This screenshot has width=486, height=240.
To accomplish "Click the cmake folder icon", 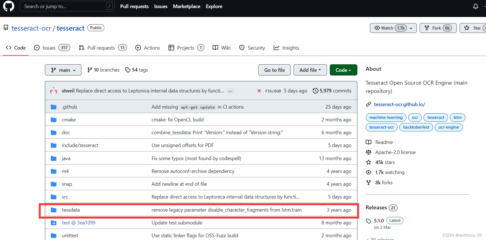I will [x=54, y=120].
